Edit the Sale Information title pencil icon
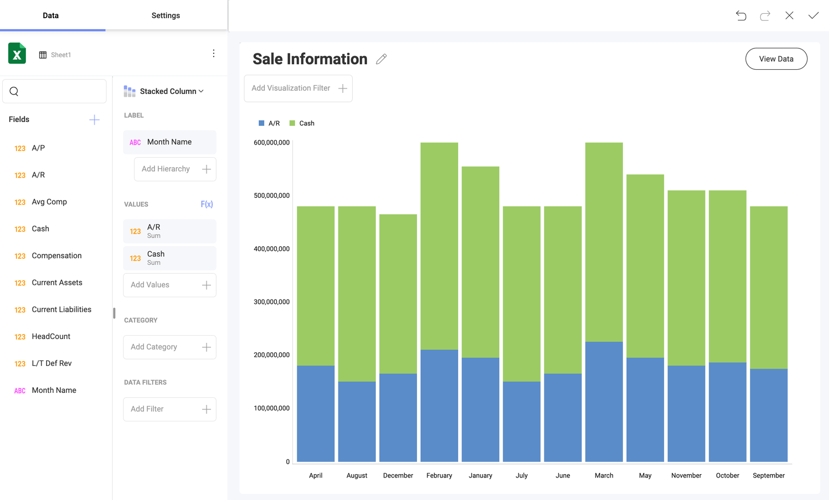 click(381, 59)
